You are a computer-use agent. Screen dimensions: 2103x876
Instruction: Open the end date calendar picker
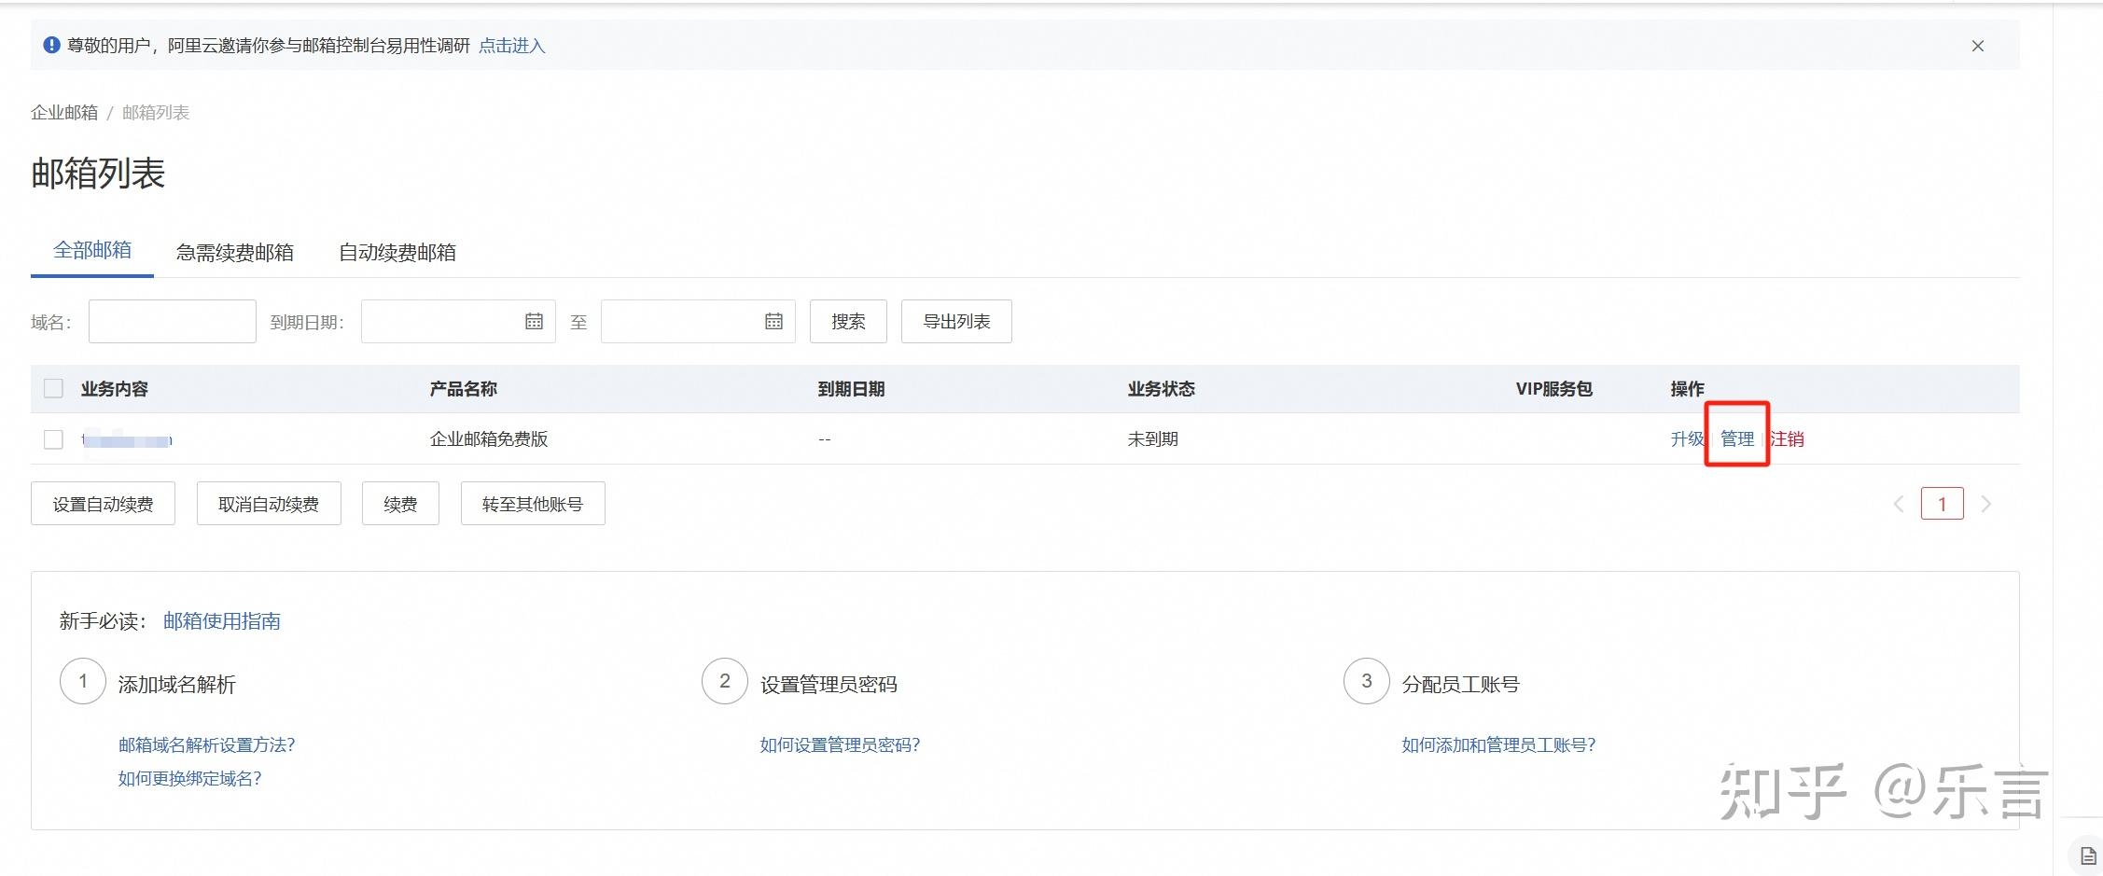[x=773, y=321]
